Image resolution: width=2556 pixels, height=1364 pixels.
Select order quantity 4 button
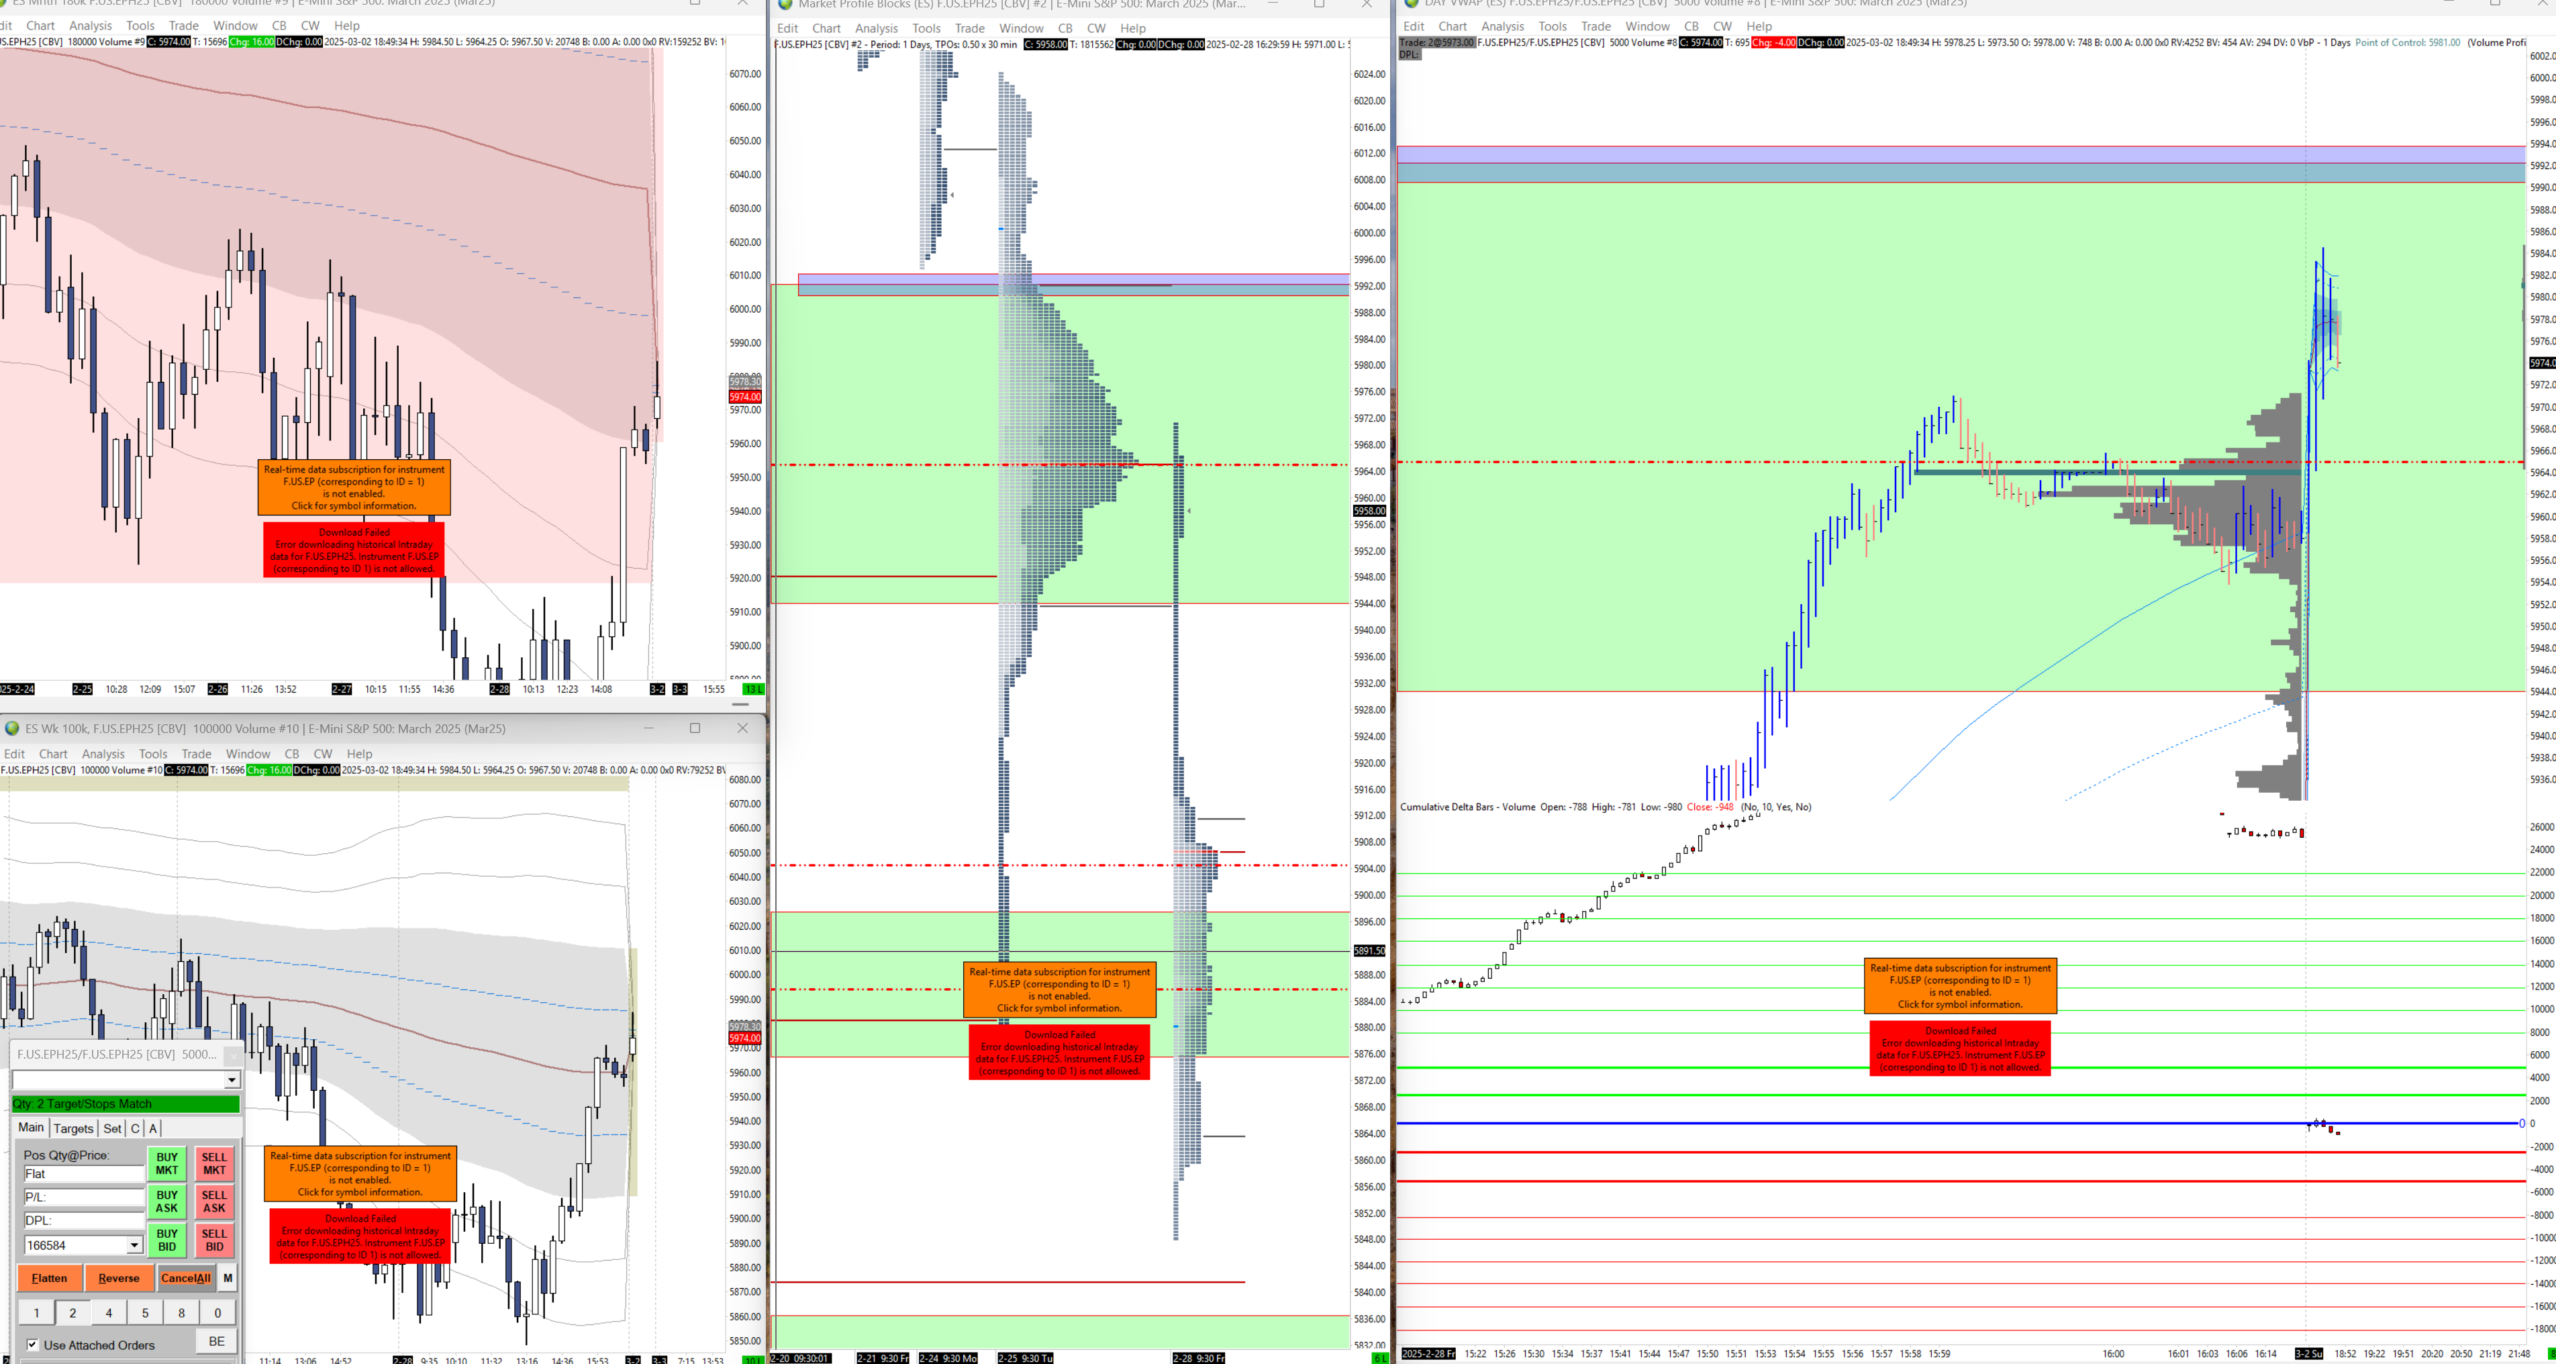(x=108, y=1314)
